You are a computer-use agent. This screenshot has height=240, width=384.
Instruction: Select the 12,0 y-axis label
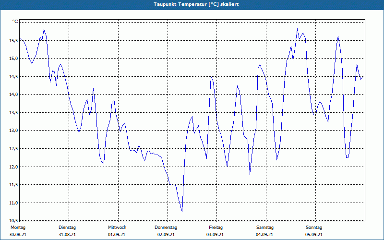(13, 167)
